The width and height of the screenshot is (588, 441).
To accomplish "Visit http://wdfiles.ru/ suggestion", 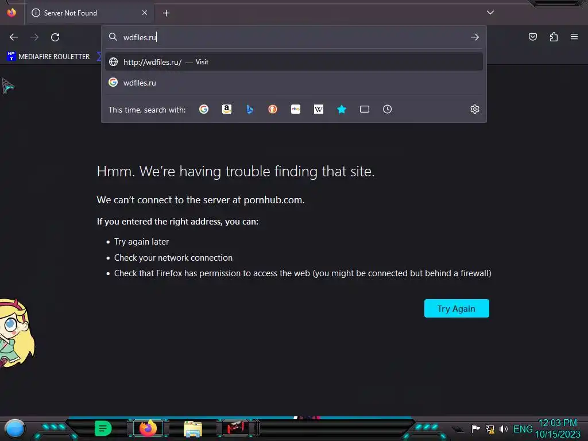I will click(294, 62).
